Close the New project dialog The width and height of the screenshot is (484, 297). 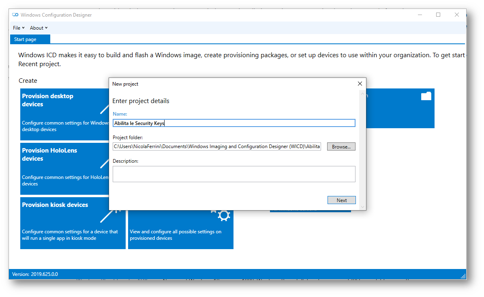360,84
